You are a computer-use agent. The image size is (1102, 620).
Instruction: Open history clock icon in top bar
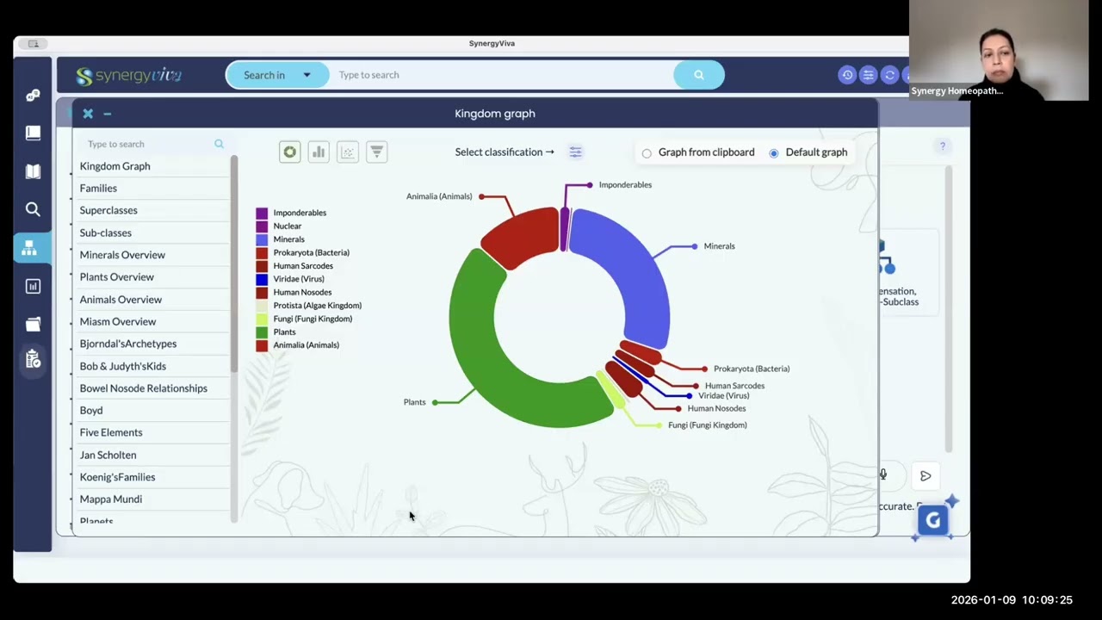tap(847, 75)
